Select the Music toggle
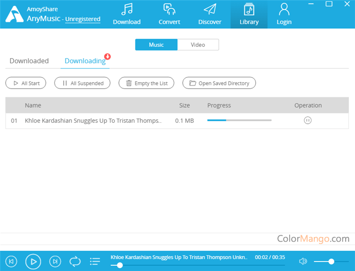The width and height of the screenshot is (355, 271). [x=156, y=45]
